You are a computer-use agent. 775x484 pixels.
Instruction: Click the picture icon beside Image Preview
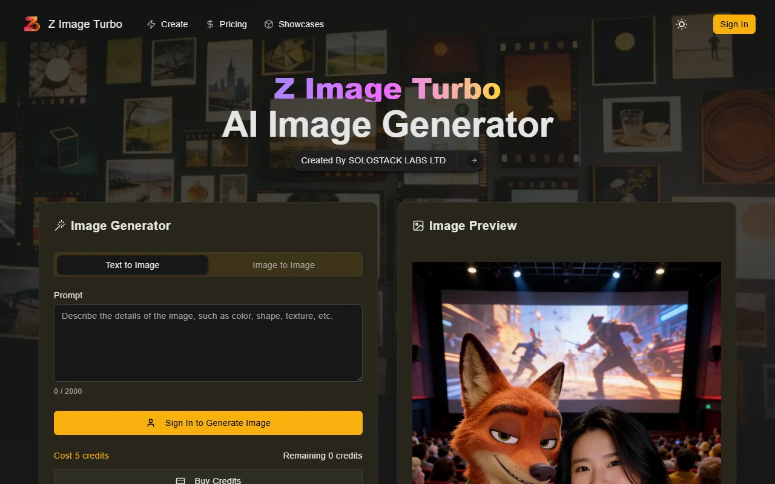[x=418, y=226]
